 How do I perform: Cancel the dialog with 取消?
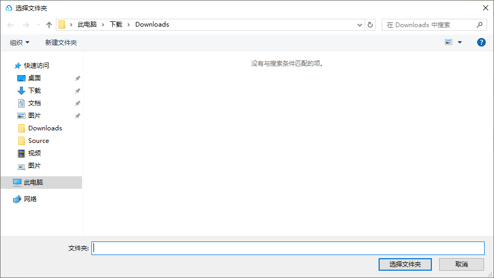(x=461, y=264)
